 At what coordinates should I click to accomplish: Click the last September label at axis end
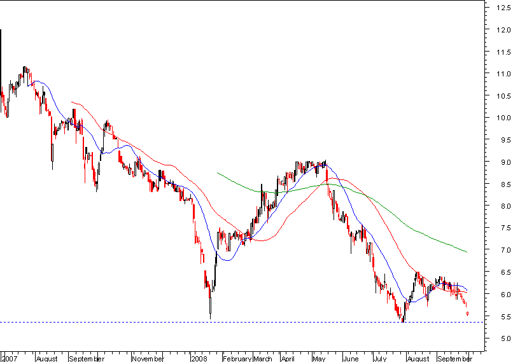[455, 359]
